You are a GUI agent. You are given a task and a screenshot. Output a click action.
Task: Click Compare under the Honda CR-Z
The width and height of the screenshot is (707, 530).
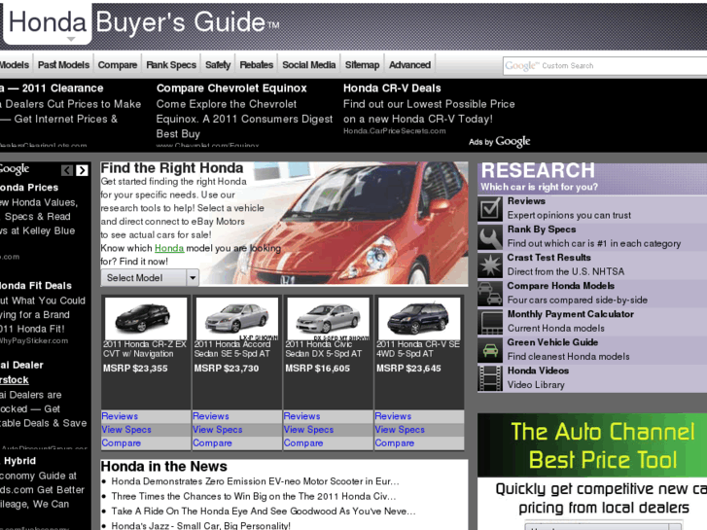coord(122,443)
